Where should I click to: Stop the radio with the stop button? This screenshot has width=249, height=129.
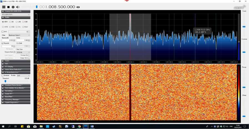pyautogui.click(x=8, y=7)
